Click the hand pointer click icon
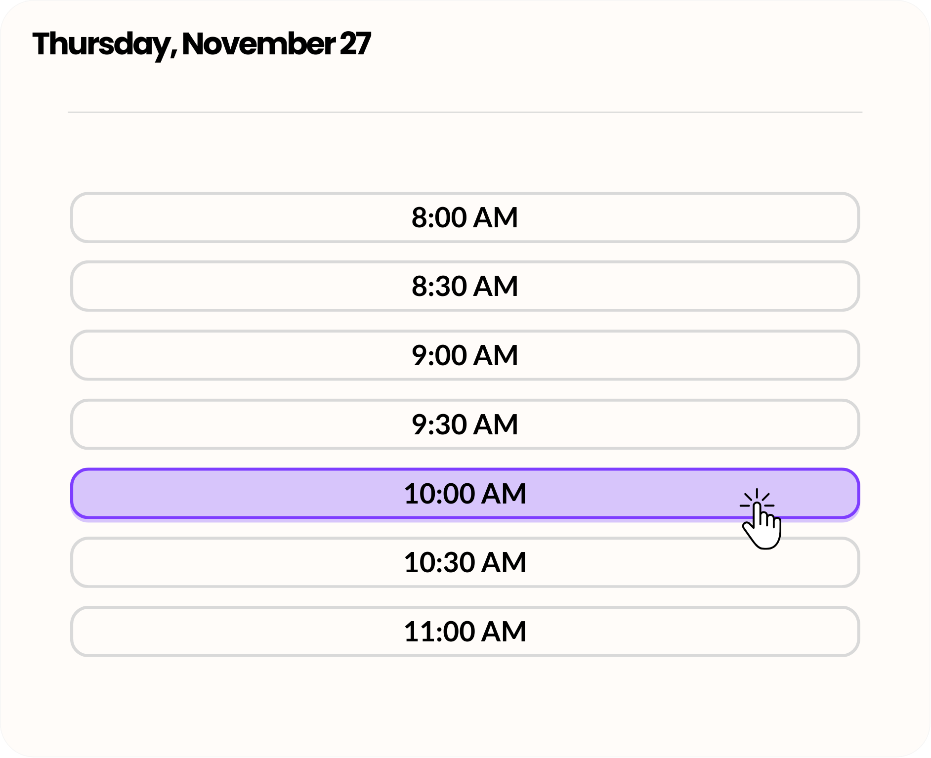Image resolution: width=931 pixels, height=758 pixels. click(x=761, y=519)
